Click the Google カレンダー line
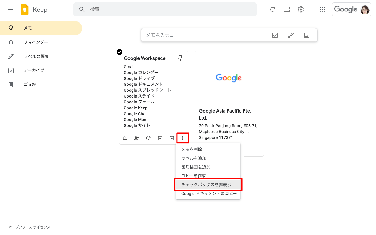Viewport: 376px width, 235px height. (x=141, y=73)
